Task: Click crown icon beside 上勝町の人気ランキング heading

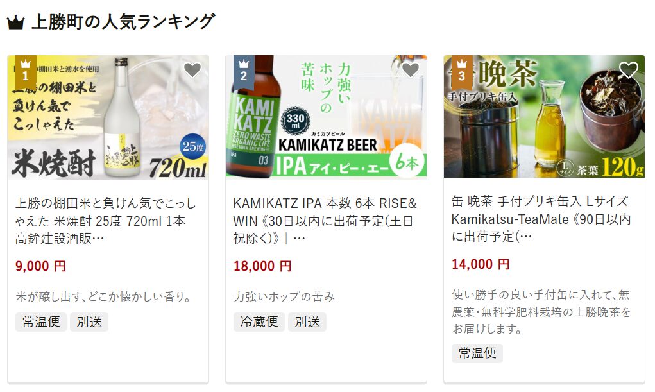Action: [x=16, y=22]
